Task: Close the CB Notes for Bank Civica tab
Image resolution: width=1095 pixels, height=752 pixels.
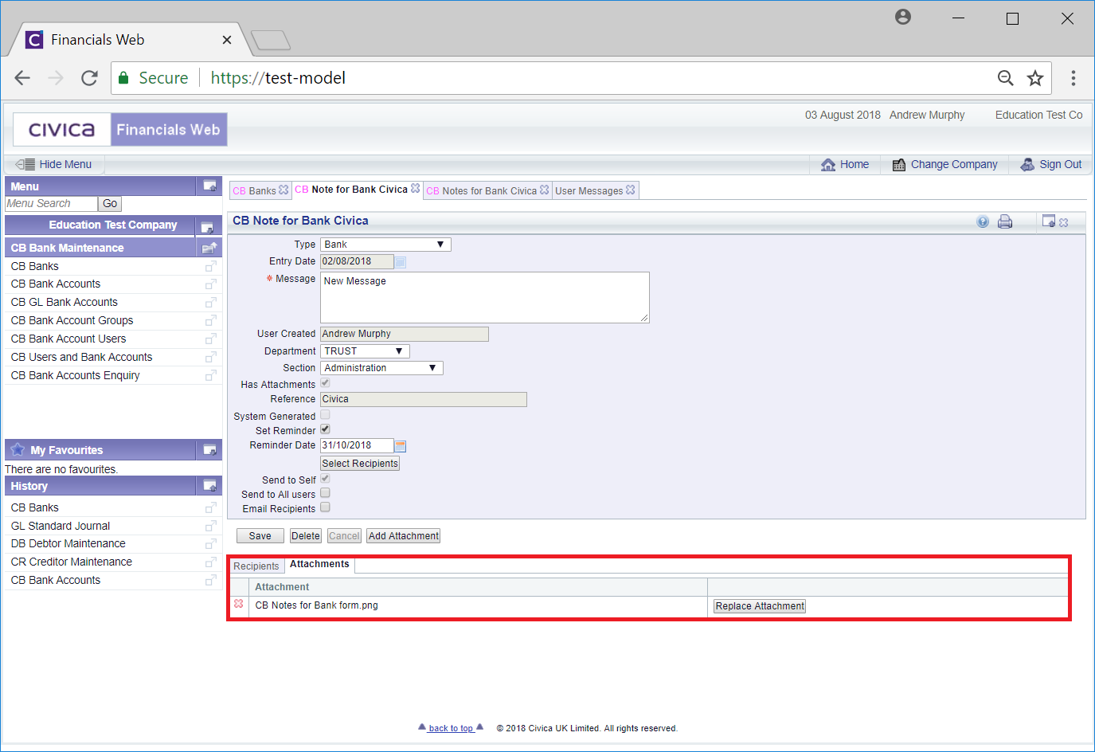Action: [x=544, y=190]
